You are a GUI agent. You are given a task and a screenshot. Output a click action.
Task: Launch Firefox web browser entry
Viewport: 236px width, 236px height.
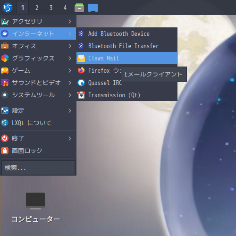(99, 70)
